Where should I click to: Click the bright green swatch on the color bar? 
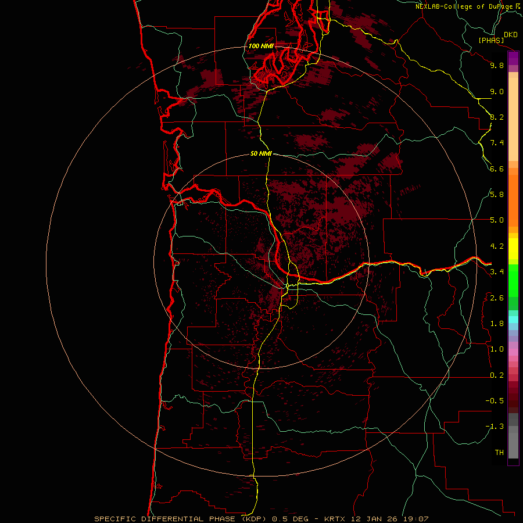coord(513,281)
